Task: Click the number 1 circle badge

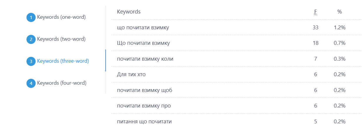Action: click(x=31, y=18)
